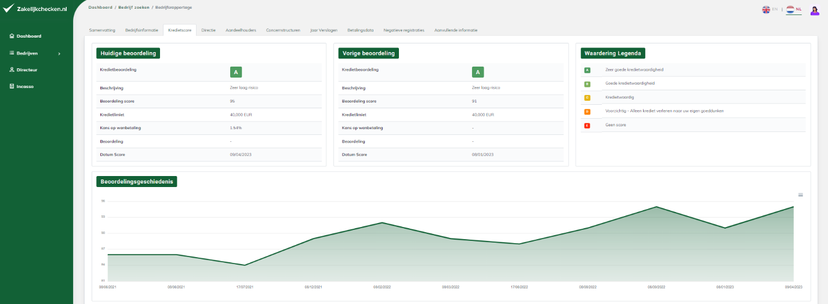Viewport: 828px width, 304px height.
Task: Click the yellow C badge in legend
Action: coord(587,97)
